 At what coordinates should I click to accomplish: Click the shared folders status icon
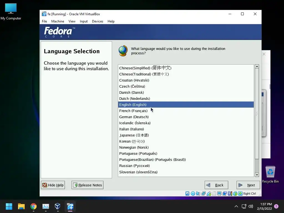point(214,194)
